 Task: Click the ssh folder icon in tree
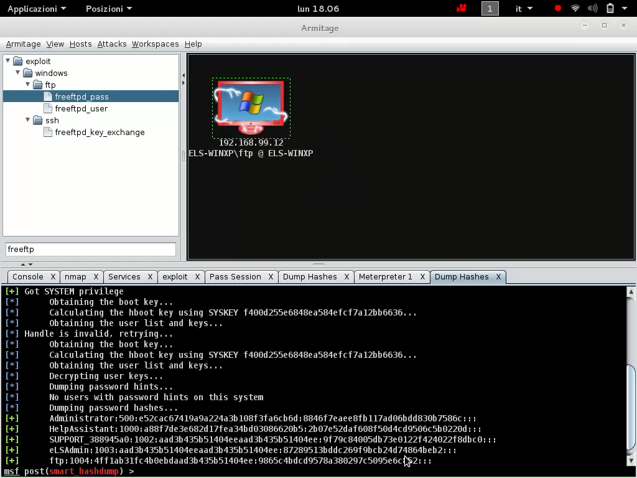point(38,120)
